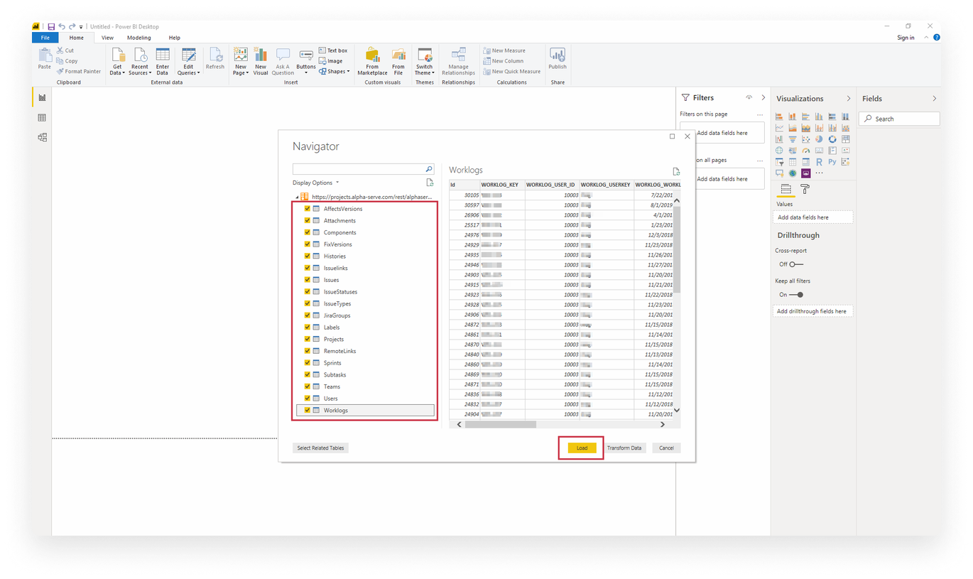Screen dimensions: 973x579
Task: Open Shapes dropdown in ribbon
Action: coord(334,71)
